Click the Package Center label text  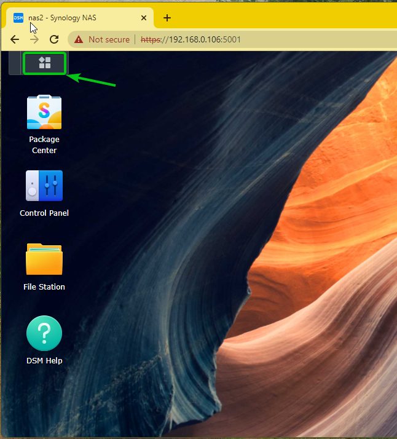tap(44, 144)
